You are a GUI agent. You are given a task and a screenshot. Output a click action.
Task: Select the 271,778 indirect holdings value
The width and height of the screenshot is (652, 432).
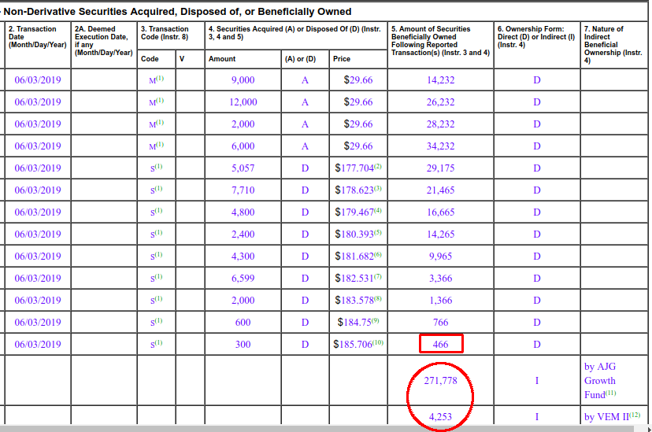440,381
